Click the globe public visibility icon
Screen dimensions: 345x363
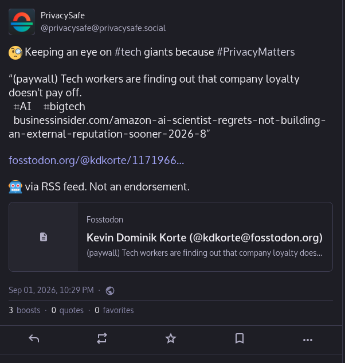[x=110, y=291]
